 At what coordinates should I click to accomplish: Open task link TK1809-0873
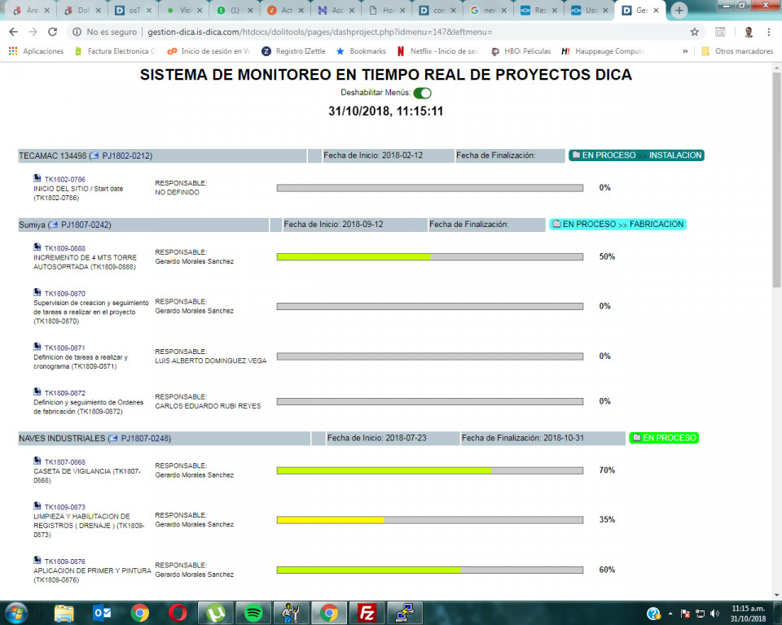pyautogui.click(x=65, y=507)
